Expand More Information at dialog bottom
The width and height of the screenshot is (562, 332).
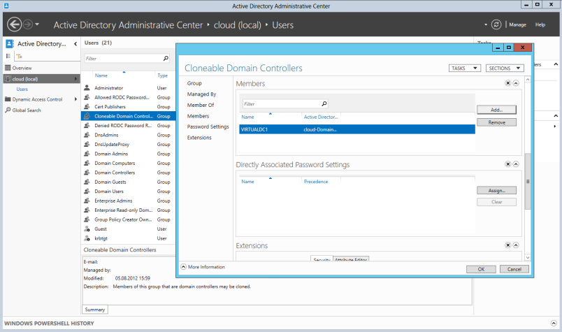coord(203,267)
